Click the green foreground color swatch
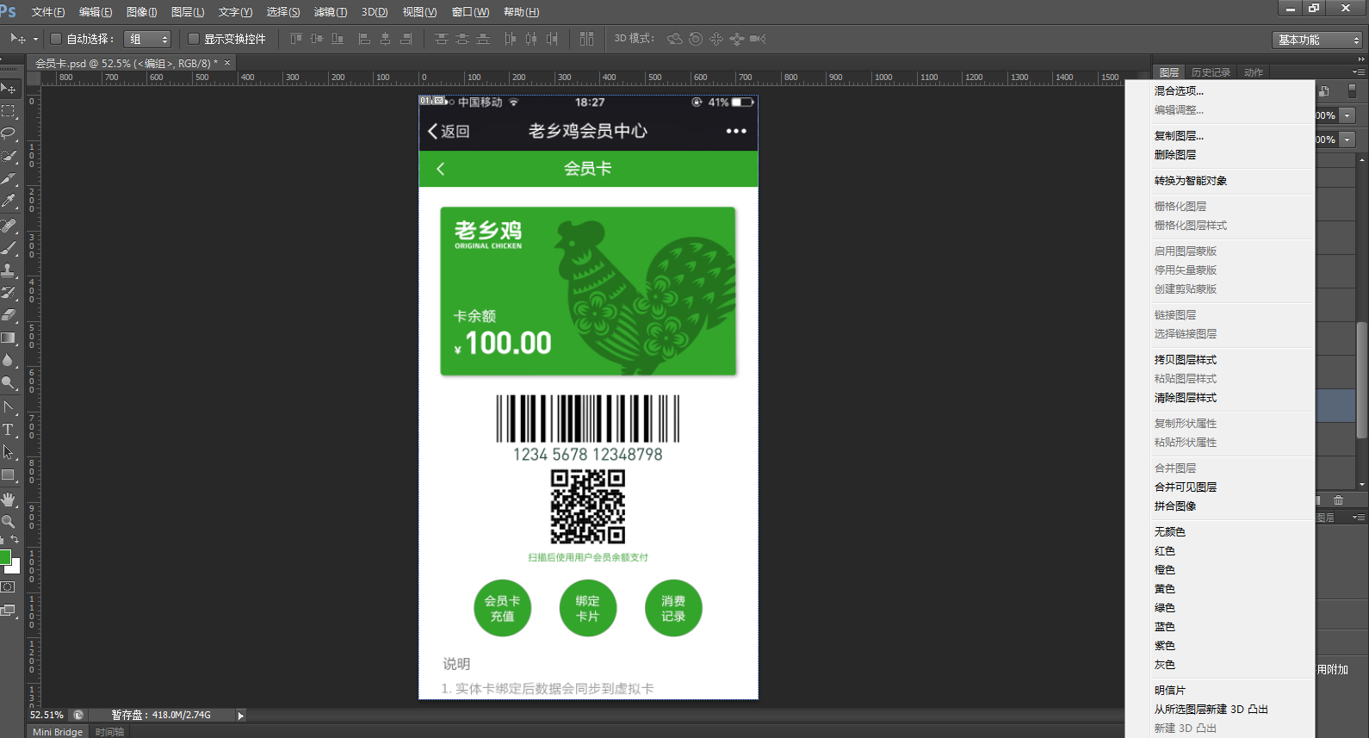1369x738 pixels. 4,556
